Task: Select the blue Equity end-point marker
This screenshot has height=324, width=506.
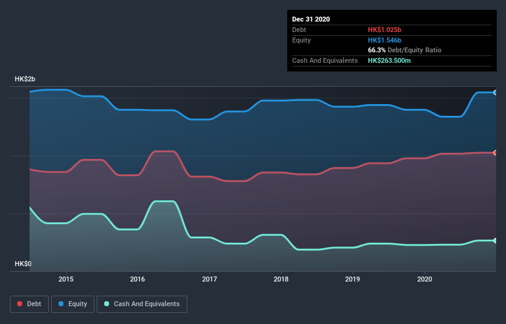Action: (x=496, y=92)
